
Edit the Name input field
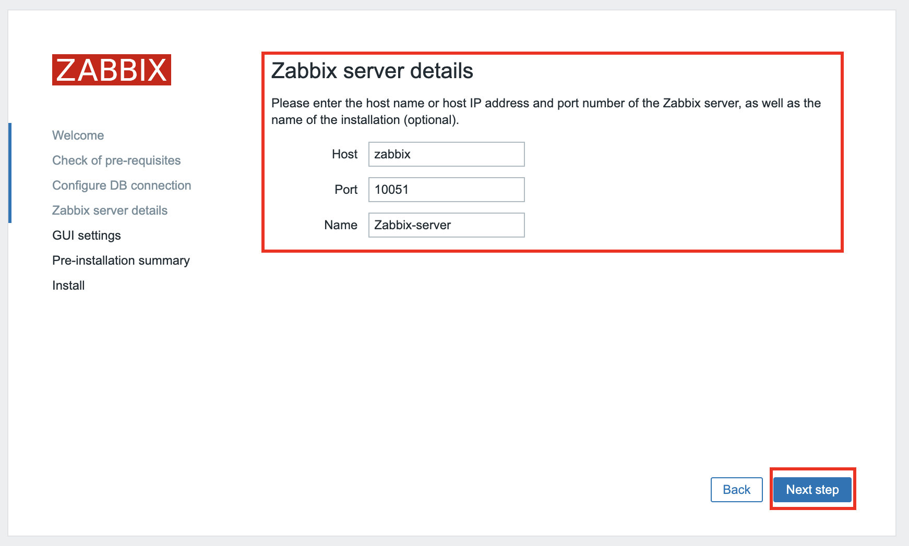(x=446, y=225)
